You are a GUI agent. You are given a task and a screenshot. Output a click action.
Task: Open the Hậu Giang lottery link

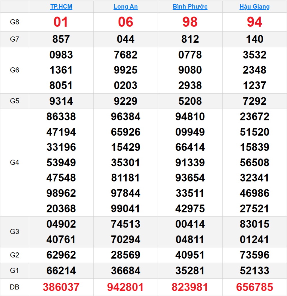pyautogui.click(x=255, y=7)
